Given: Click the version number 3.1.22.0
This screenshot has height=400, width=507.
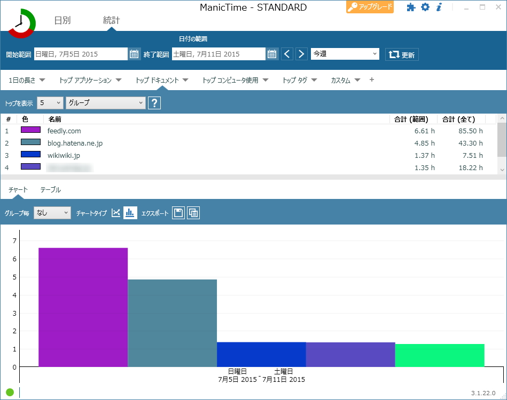Looking at the screenshot, I should tap(483, 393).
